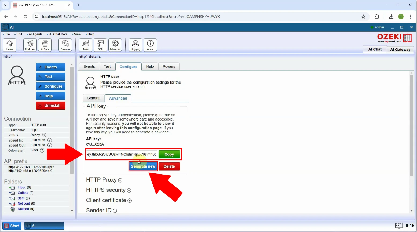The image size is (417, 232).
Task: Open the browser tab search dropdown
Action: pyautogui.click(x=5, y=5)
